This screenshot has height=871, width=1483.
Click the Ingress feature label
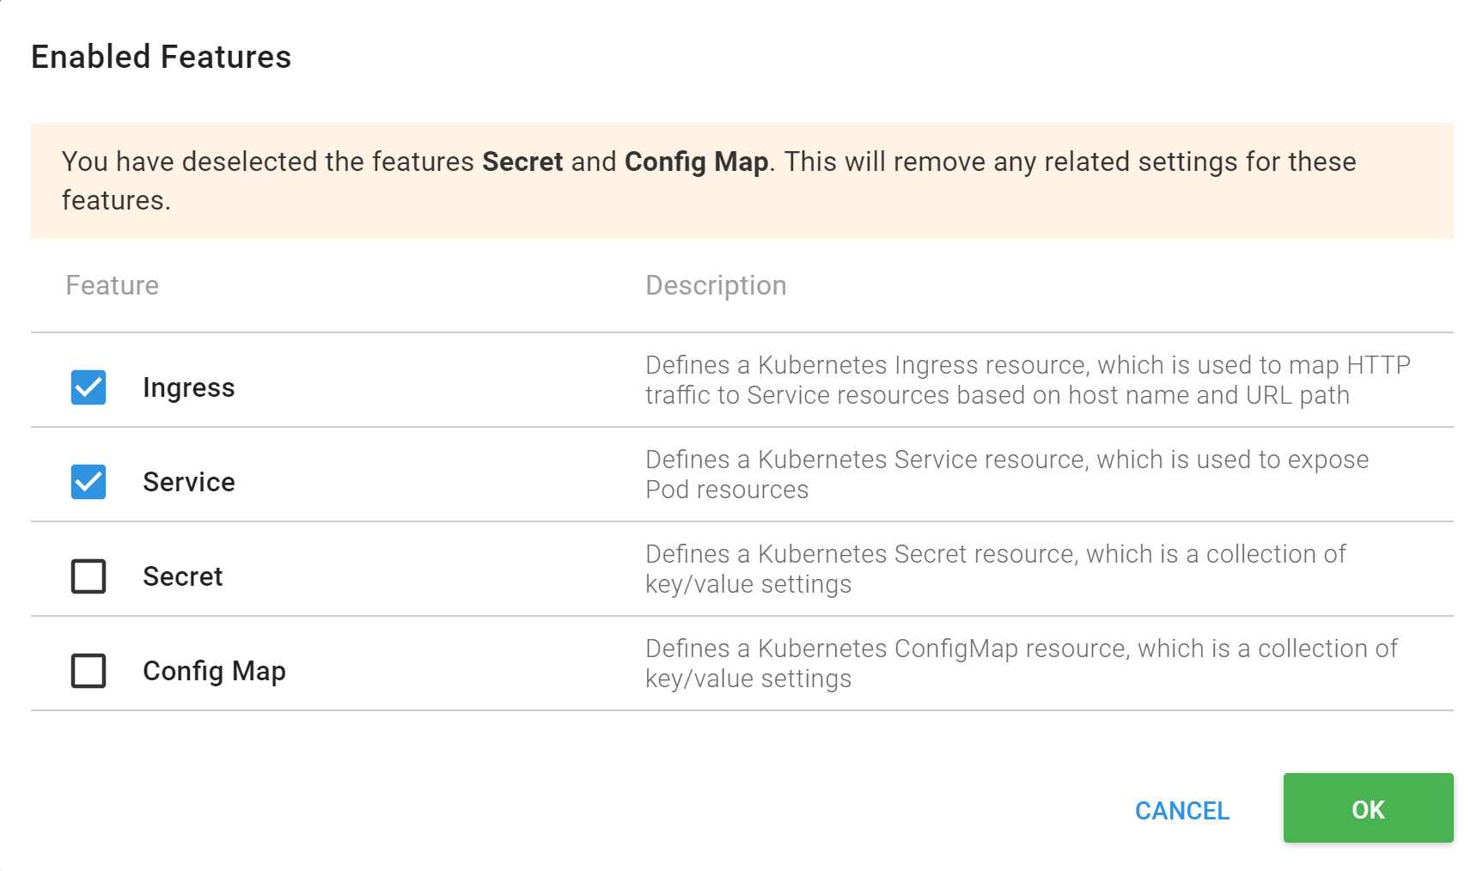pos(188,387)
